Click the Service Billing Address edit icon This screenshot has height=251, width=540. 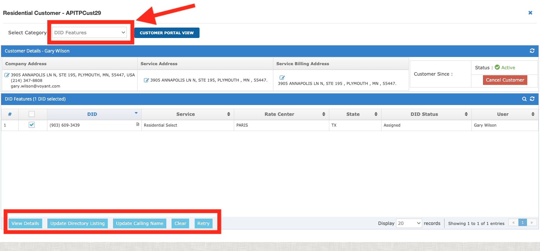click(282, 78)
